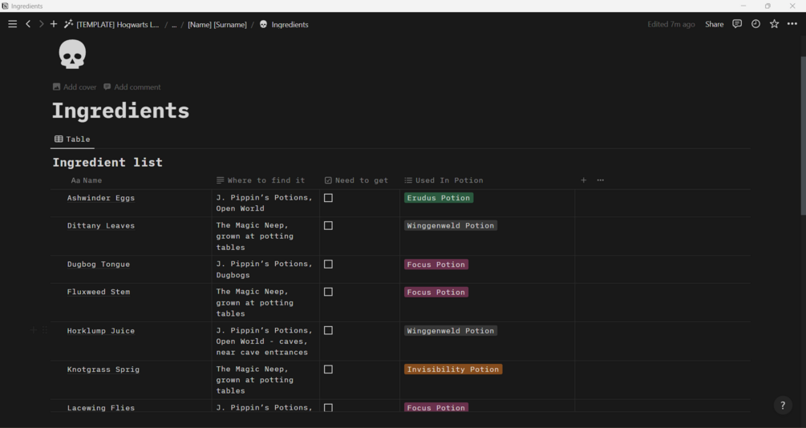Open the Knotgrass Sprig row
The height and width of the screenshot is (428, 806).
click(x=103, y=369)
